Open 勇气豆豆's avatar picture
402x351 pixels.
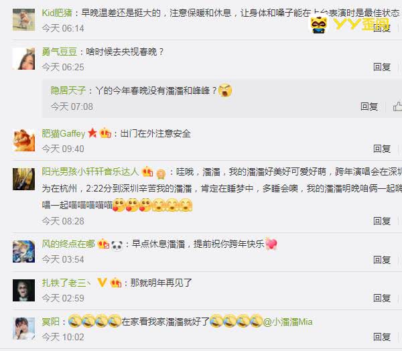tap(24, 58)
